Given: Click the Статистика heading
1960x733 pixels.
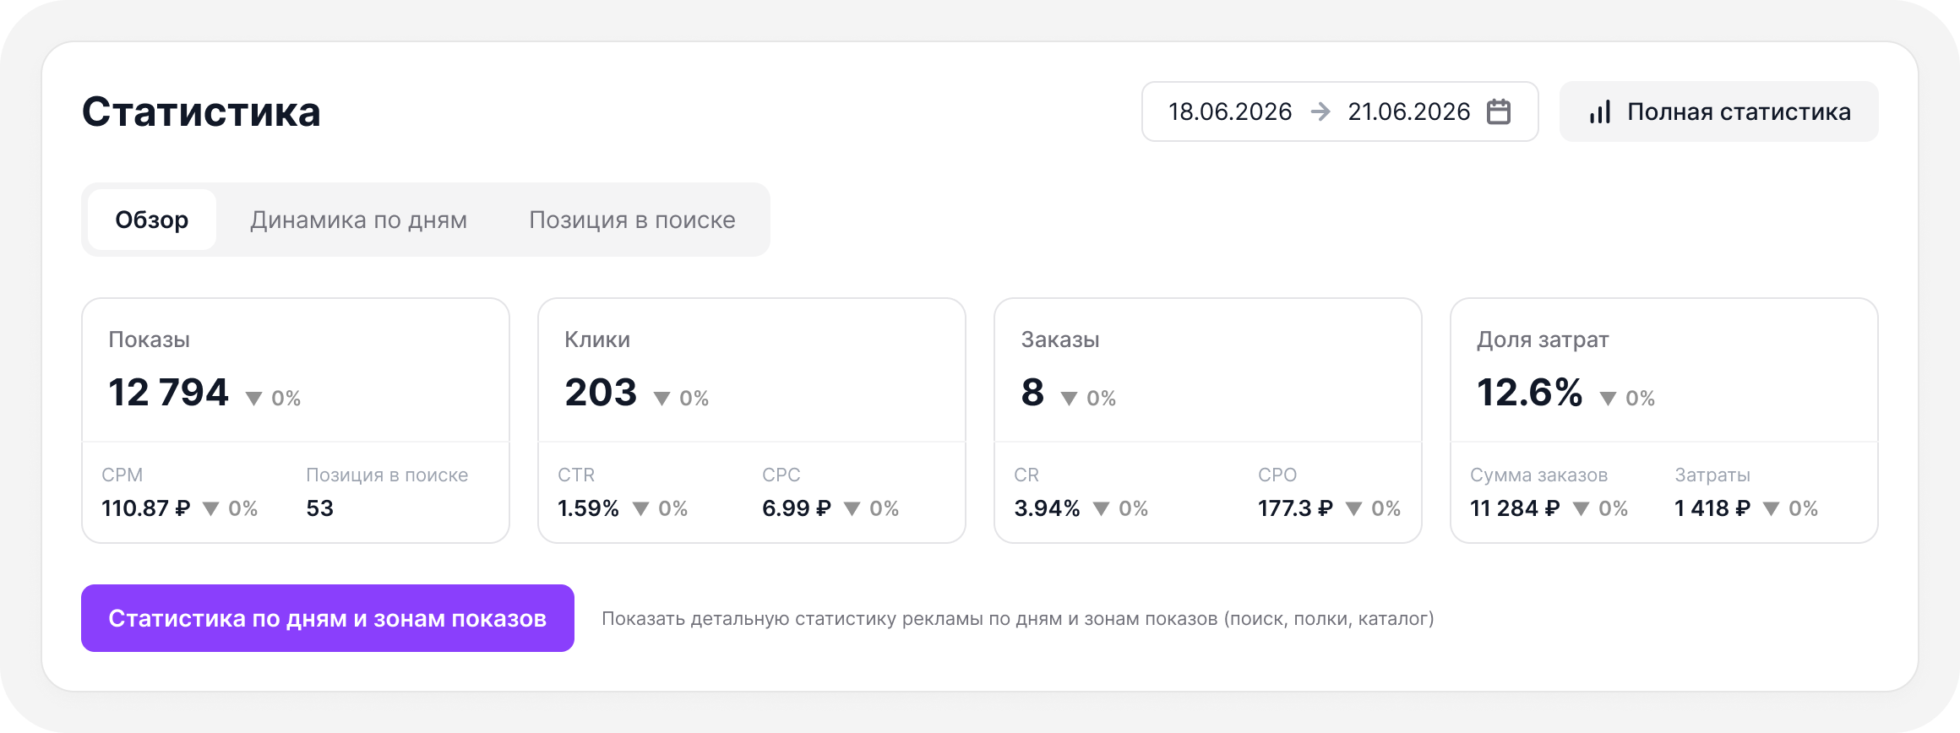Looking at the screenshot, I should click(x=201, y=112).
